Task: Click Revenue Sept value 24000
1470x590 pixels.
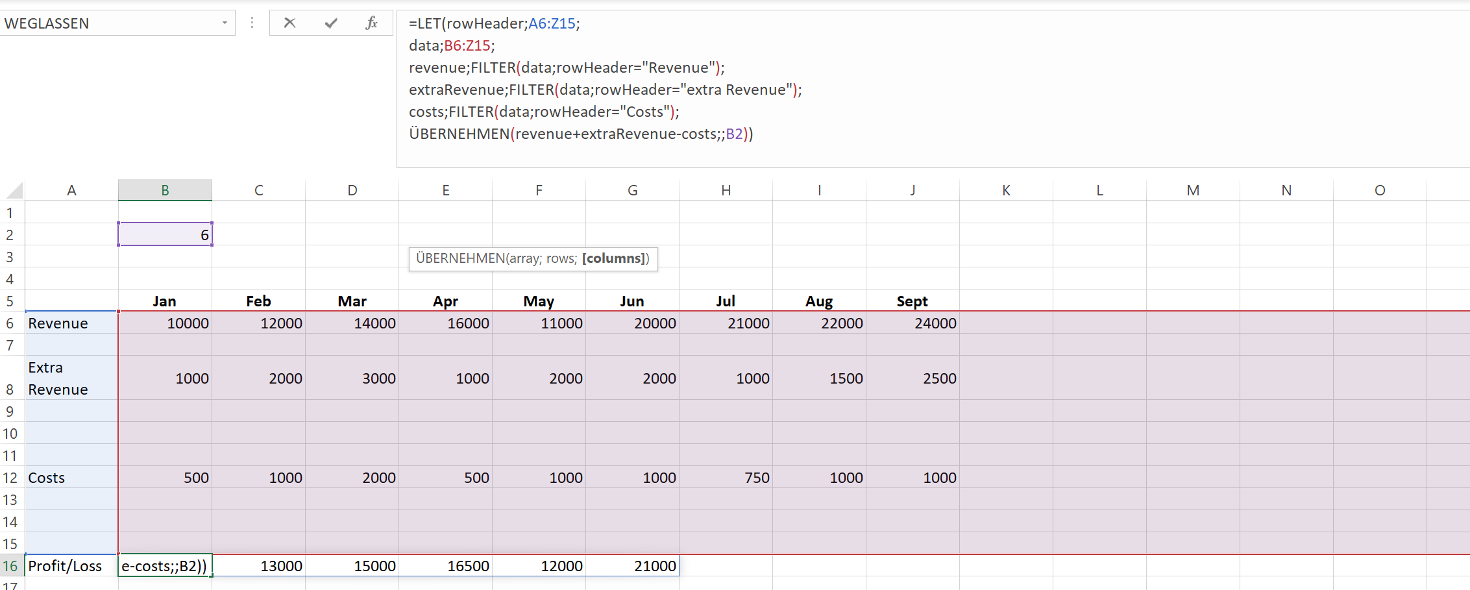Action: [x=913, y=323]
